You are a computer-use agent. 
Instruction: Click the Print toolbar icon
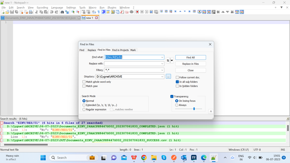31,12
